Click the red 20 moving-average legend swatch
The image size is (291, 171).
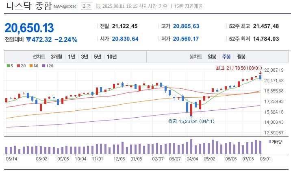point(18,66)
